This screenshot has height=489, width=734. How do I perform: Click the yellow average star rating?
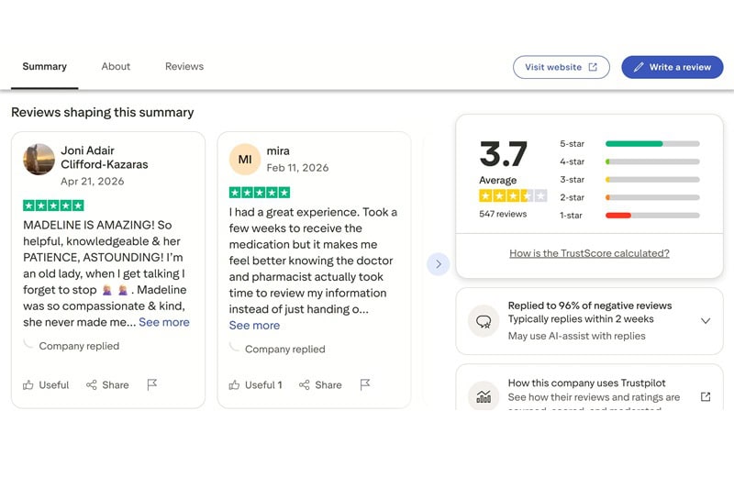513,195
